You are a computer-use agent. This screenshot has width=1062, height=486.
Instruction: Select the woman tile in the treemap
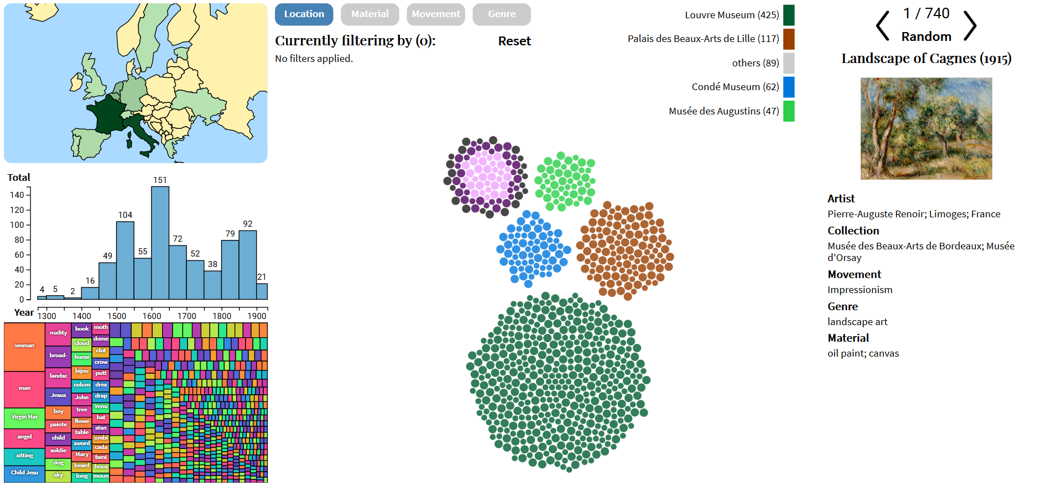click(x=23, y=346)
